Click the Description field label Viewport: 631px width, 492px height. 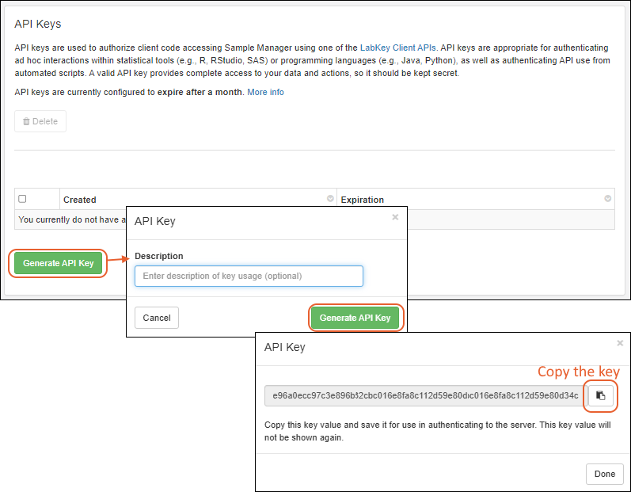[x=159, y=256]
